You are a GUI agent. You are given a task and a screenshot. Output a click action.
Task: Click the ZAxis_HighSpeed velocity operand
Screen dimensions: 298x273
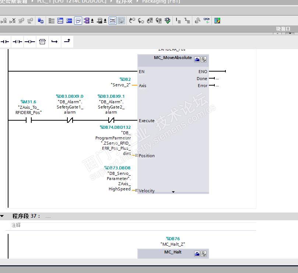click(x=120, y=186)
